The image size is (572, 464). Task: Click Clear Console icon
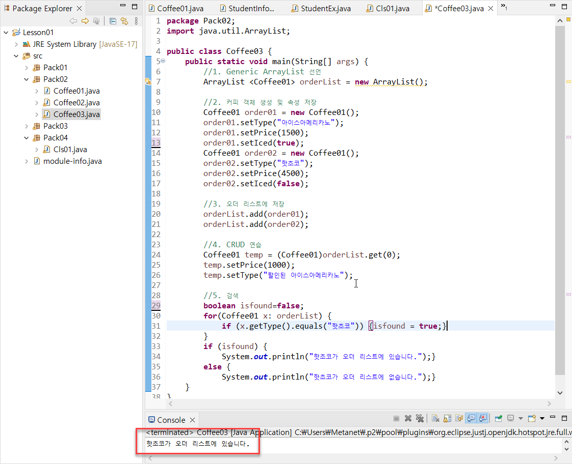(435, 419)
